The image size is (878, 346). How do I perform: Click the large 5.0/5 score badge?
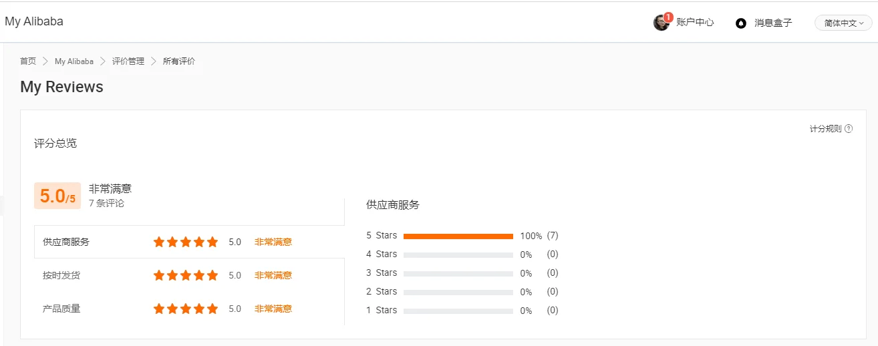pos(57,196)
